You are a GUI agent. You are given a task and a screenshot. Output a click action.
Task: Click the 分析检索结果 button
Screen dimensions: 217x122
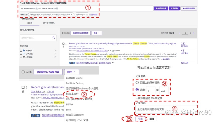pyautogui.click(x=161, y=9)
